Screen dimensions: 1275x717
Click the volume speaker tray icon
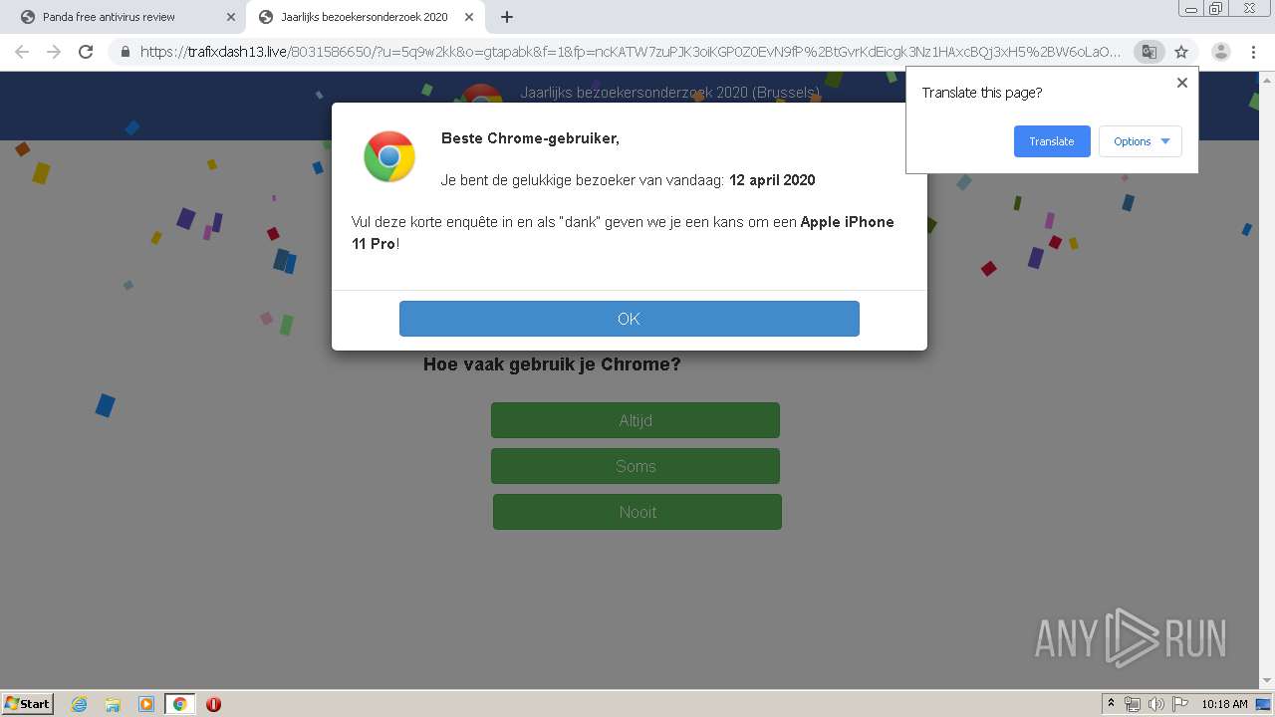coord(1155,704)
